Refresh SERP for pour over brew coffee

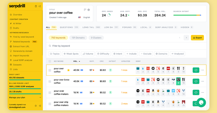196,81
